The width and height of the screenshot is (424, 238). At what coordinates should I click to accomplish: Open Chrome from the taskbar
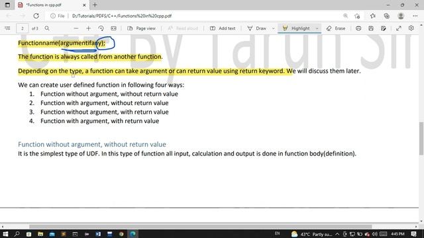pos(121,234)
